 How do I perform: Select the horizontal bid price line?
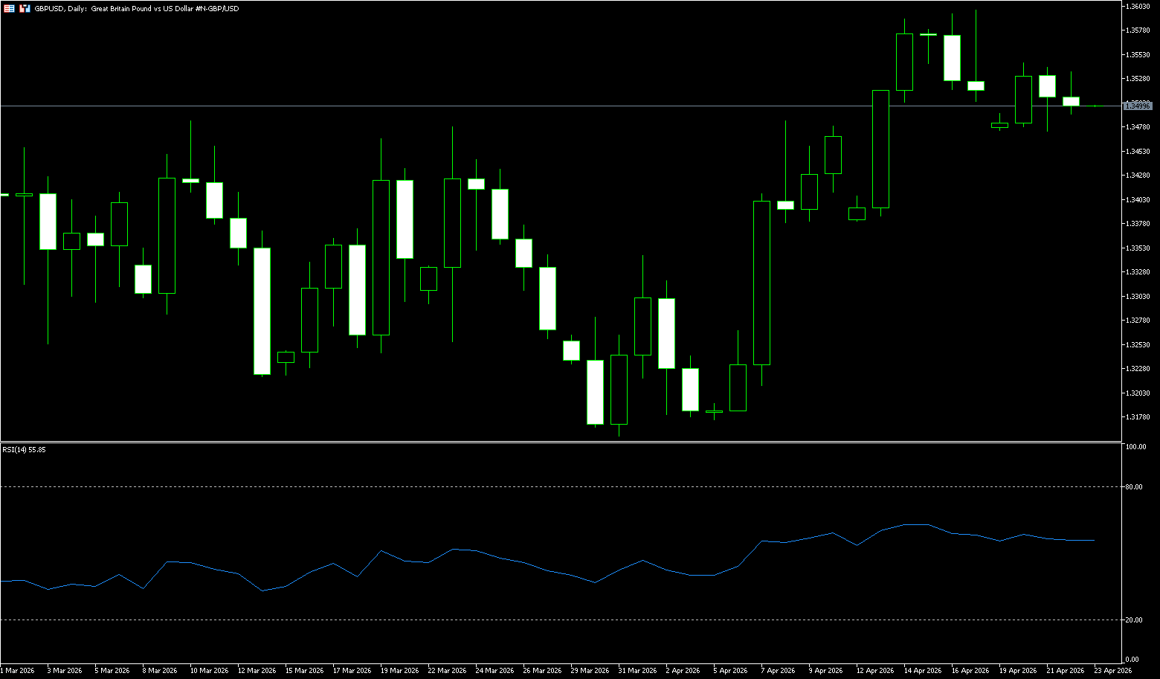pos(521,106)
